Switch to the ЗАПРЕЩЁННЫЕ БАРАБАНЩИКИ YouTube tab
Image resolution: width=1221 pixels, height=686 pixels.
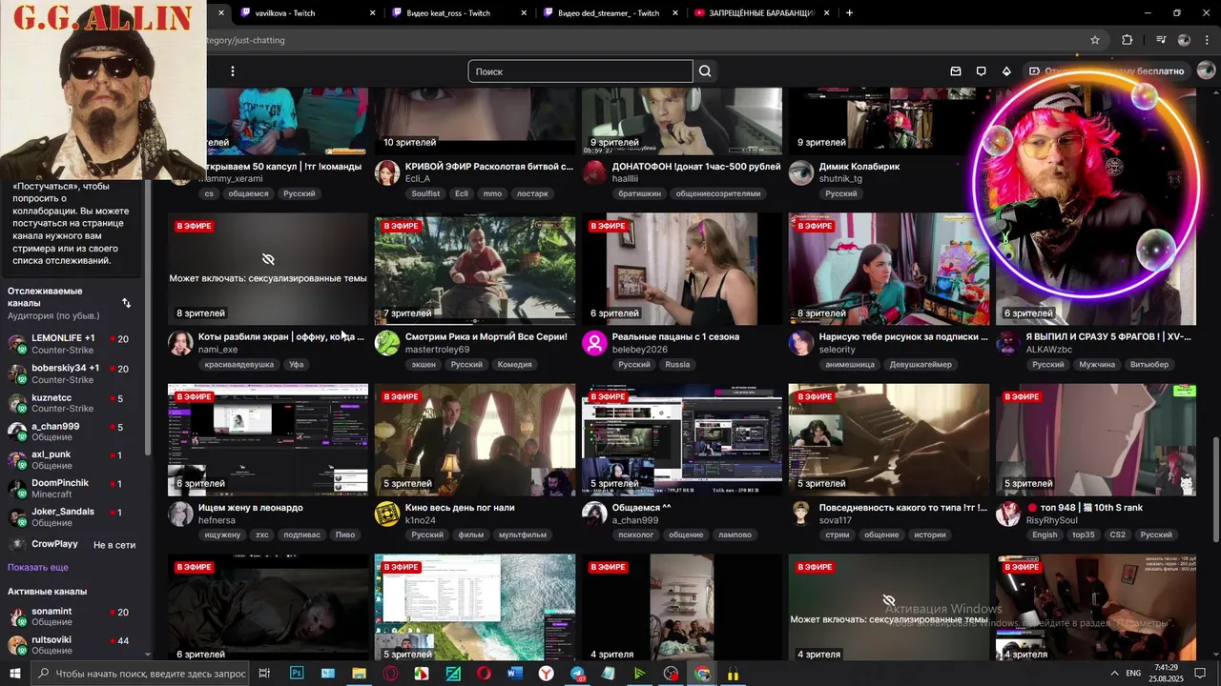761,13
